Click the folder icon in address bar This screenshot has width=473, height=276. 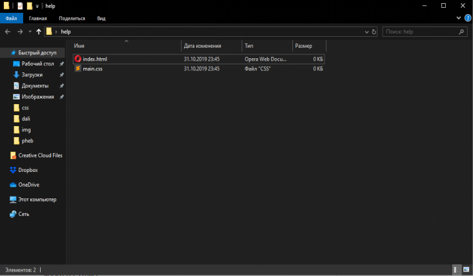pyautogui.click(x=49, y=32)
